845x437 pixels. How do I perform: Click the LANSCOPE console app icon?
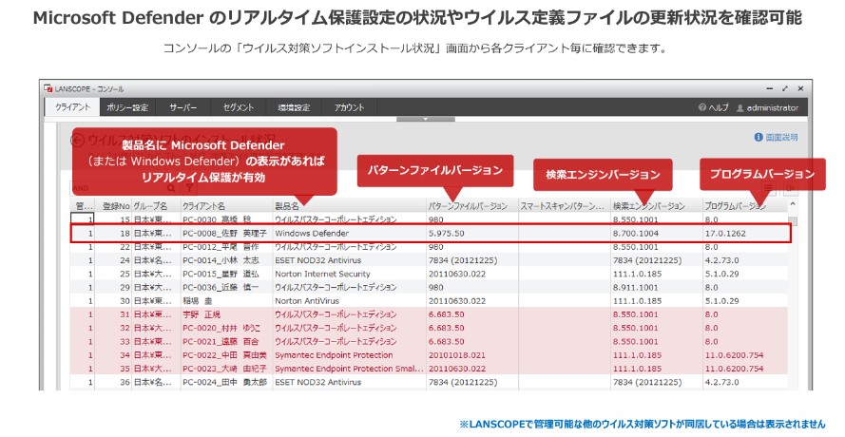(x=48, y=87)
